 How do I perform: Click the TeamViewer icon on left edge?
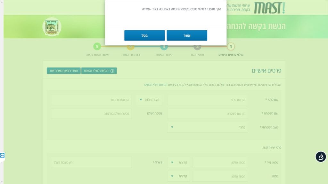(x=3, y=155)
